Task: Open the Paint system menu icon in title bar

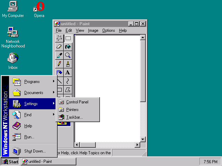Action: 57,24
